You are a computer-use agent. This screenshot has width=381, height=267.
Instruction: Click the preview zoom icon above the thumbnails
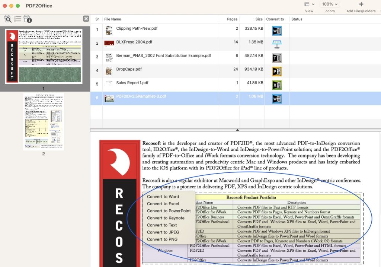tap(8, 18)
